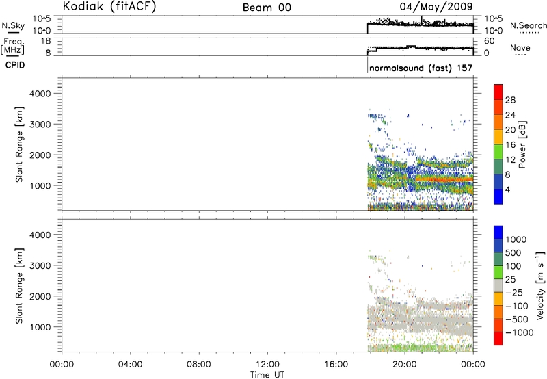Click the '08:00' time axis label

pyautogui.click(x=198, y=365)
